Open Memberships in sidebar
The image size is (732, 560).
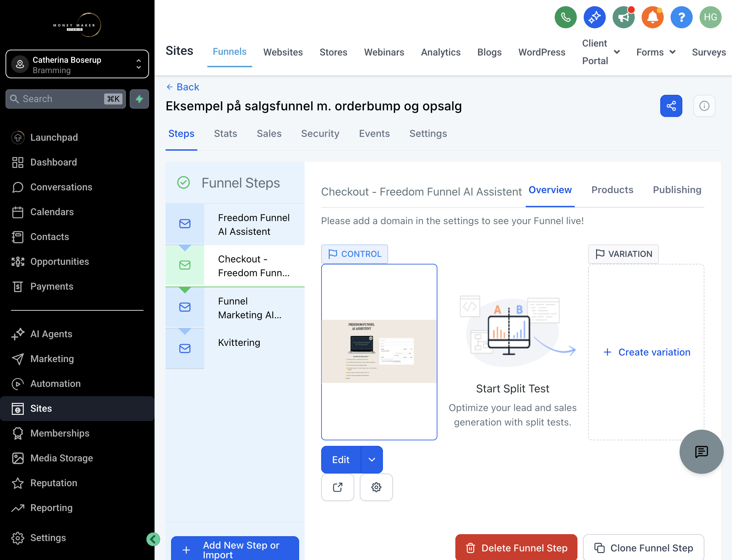(x=60, y=433)
